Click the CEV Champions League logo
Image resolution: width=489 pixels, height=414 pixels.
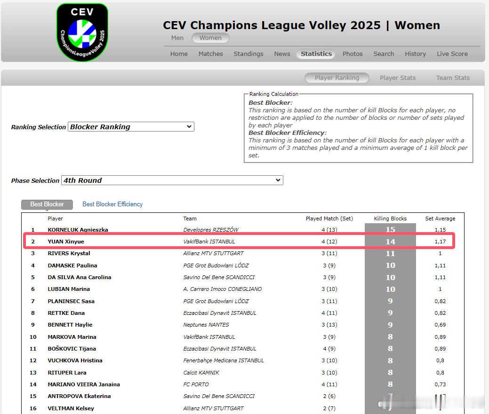click(82, 32)
